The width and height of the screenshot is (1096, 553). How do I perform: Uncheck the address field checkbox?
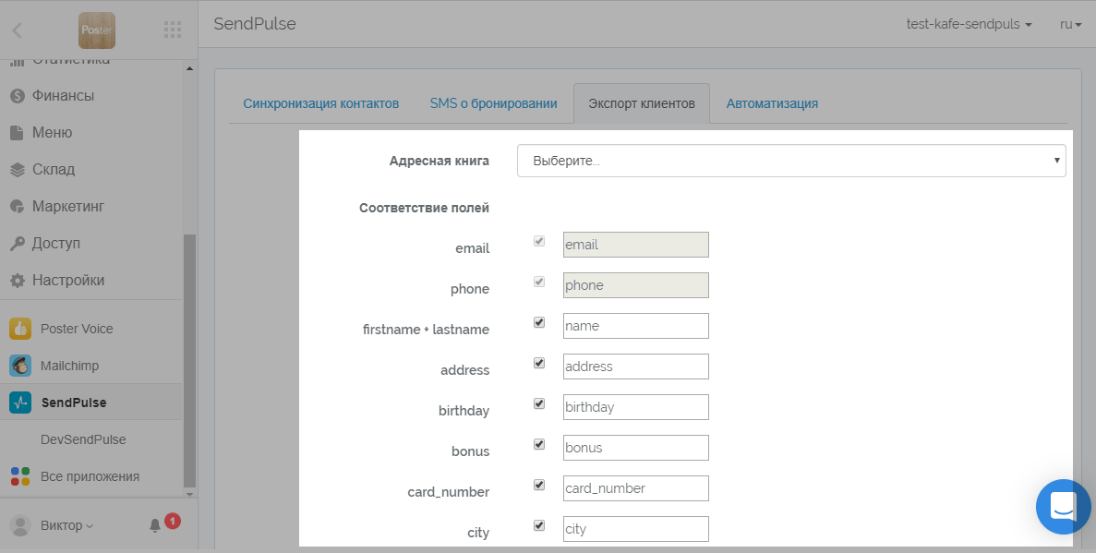coord(539,363)
